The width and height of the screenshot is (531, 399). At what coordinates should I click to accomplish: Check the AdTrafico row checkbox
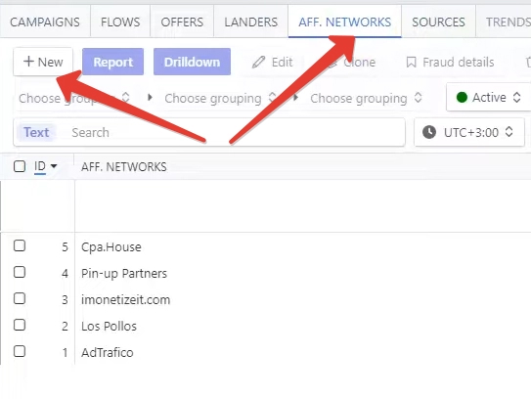click(20, 352)
